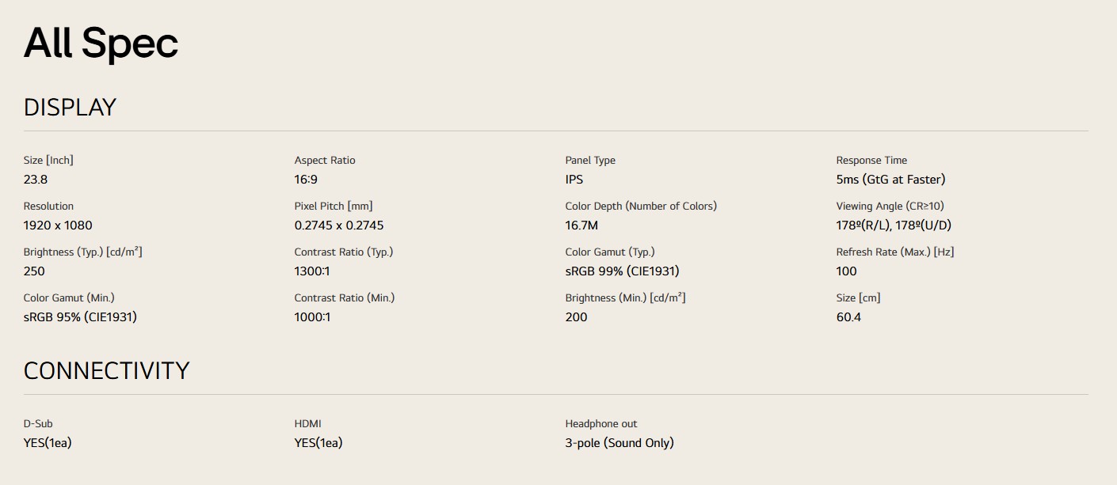This screenshot has width=1117, height=485.
Task: Select the 23.8 inch size value
Action: point(36,180)
